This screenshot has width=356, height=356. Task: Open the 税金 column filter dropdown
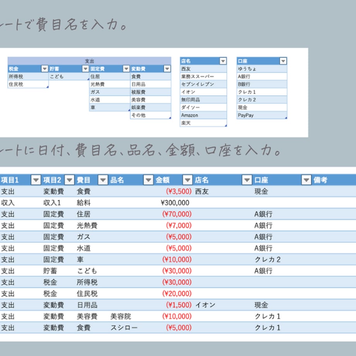pyautogui.click(x=44, y=68)
